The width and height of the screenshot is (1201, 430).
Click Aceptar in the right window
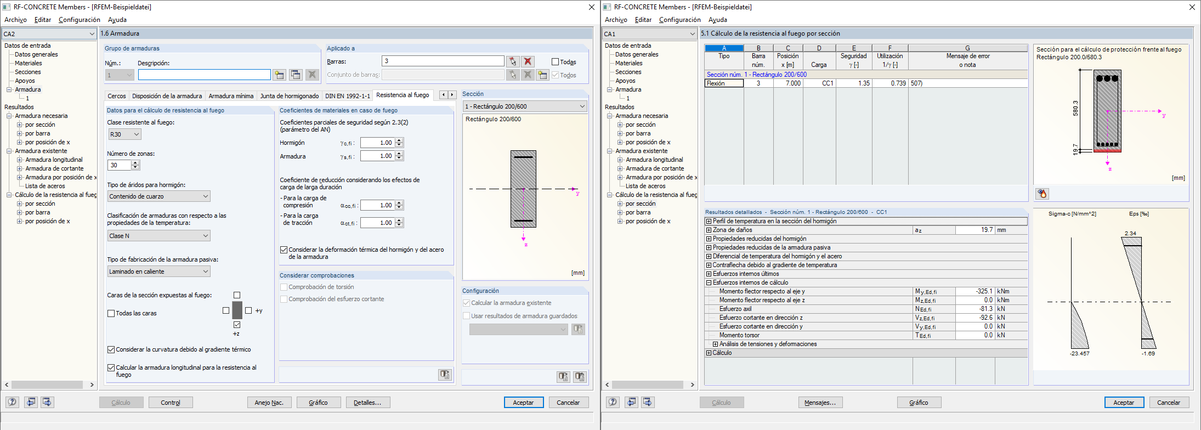(1124, 403)
